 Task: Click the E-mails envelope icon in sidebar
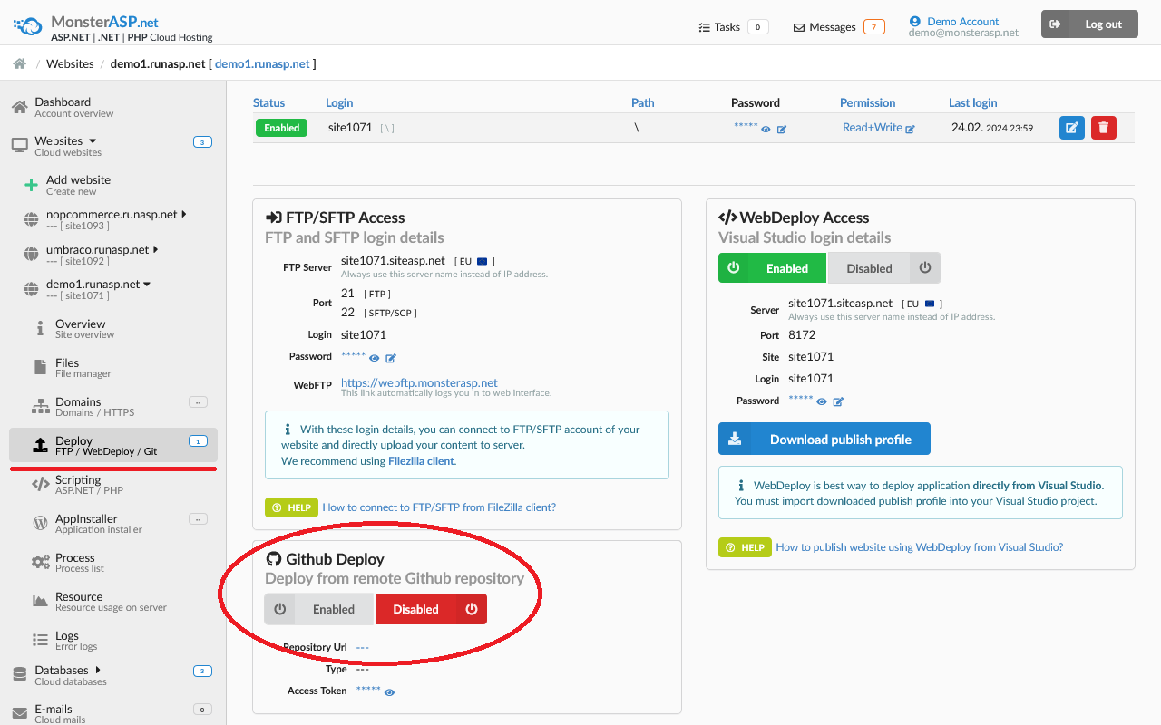(19, 714)
